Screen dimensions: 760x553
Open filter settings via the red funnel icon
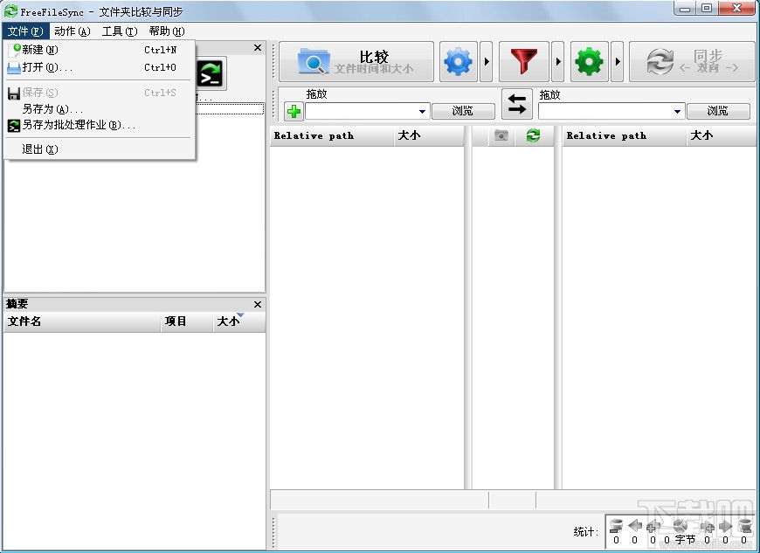[x=523, y=61]
